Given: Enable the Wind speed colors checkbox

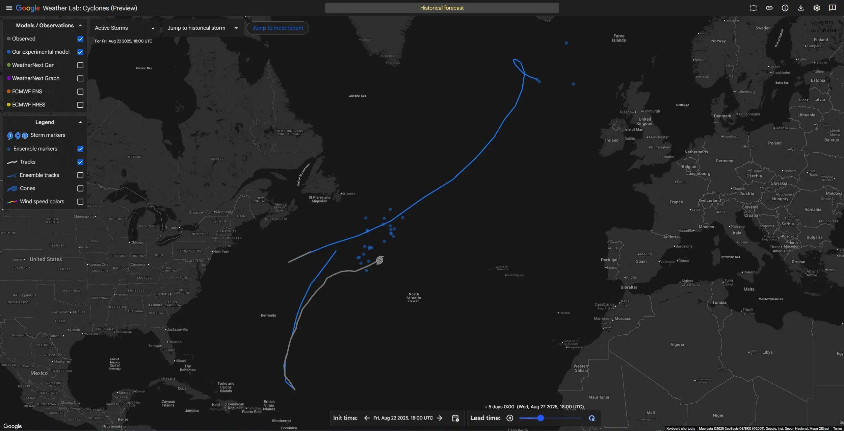Looking at the screenshot, I should tap(80, 202).
